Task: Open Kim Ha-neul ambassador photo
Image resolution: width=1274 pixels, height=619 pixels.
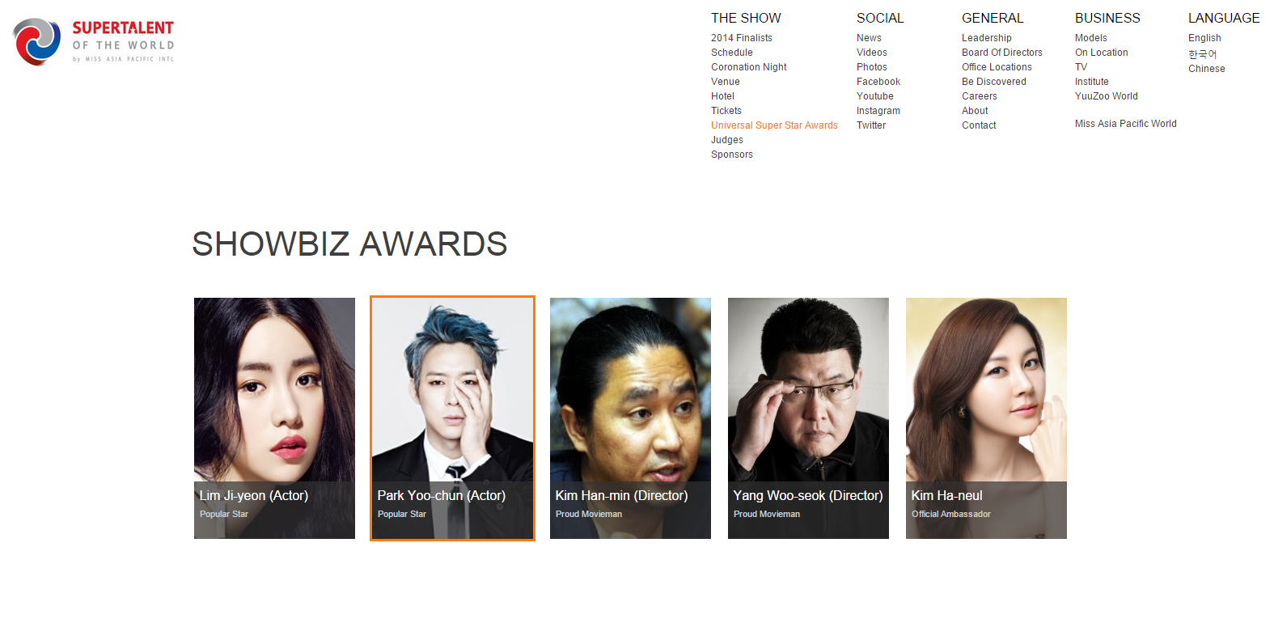Action: (x=986, y=418)
